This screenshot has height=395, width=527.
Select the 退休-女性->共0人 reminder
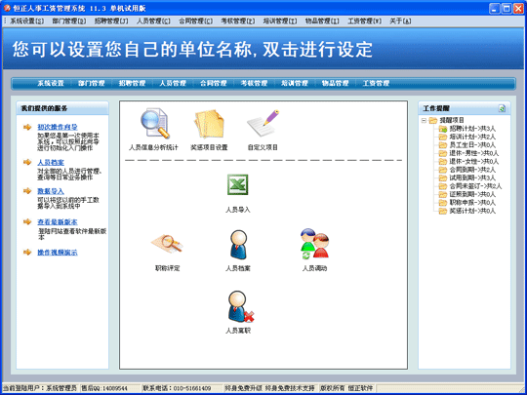click(x=474, y=161)
